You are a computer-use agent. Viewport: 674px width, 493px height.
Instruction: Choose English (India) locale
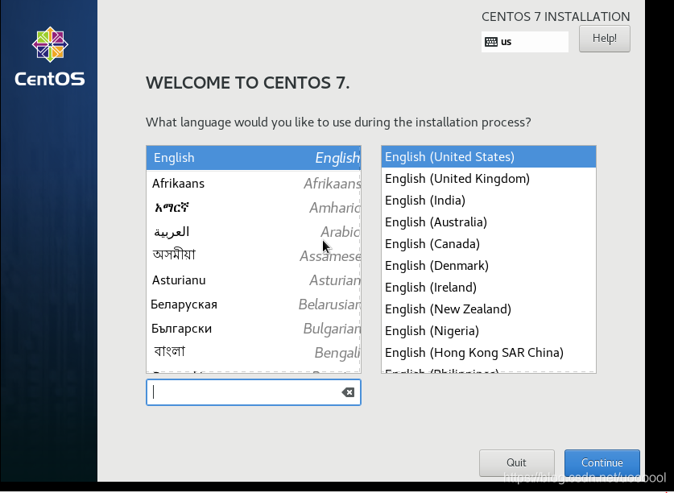[489, 200]
